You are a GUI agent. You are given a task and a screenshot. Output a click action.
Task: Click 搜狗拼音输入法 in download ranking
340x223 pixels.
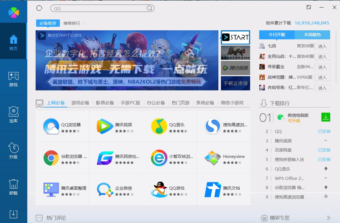click(289, 159)
